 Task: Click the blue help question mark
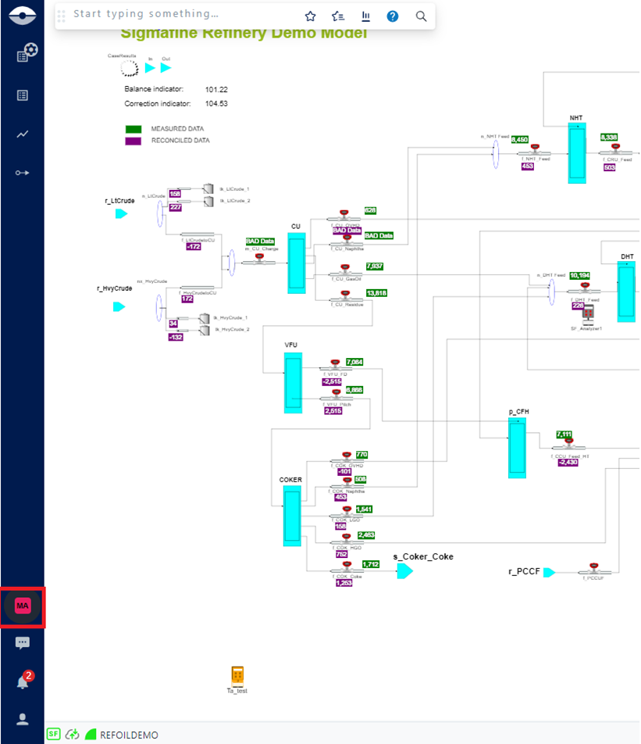click(x=393, y=16)
